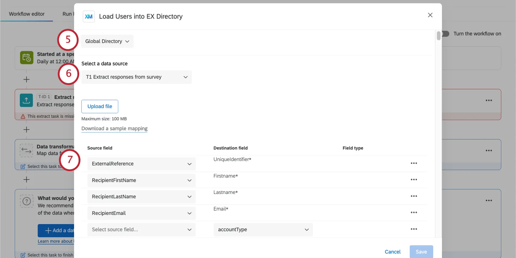The width and height of the screenshot is (516, 258).
Task: Open options menu for Firstname row
Action: click(x=414, y=180)
